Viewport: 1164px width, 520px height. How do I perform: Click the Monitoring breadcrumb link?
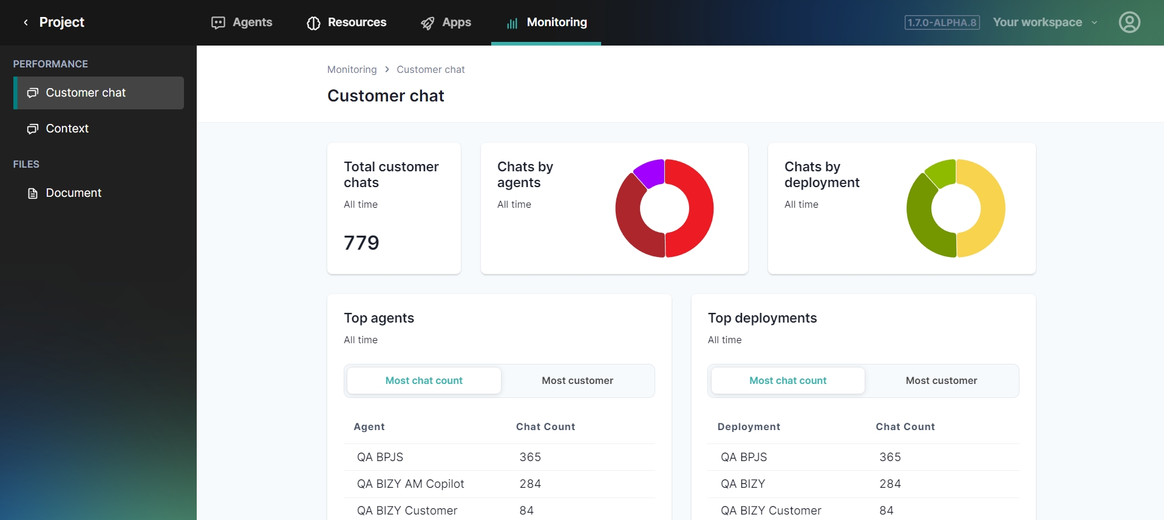click(352, 70)
